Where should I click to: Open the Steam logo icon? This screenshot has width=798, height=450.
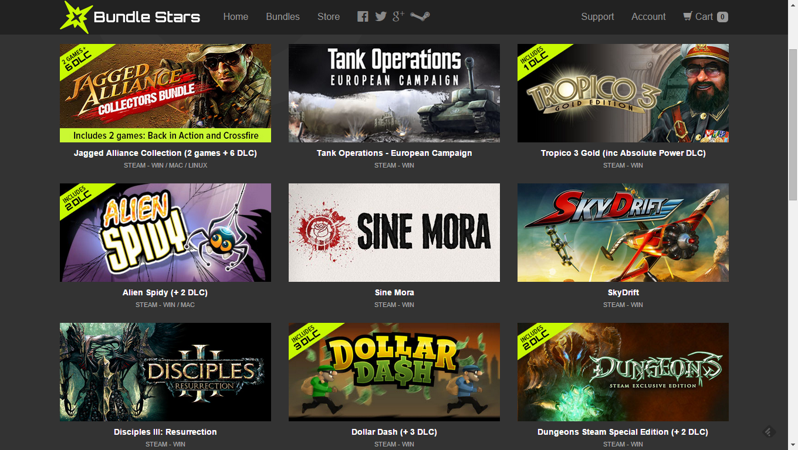[x=420, y=16]
